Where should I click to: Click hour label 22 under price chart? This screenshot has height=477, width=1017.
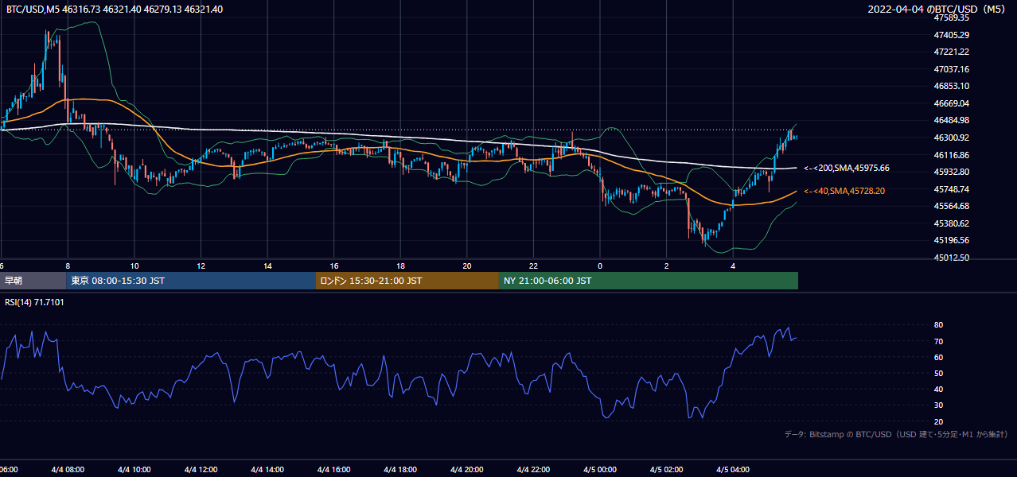point(534,266)
